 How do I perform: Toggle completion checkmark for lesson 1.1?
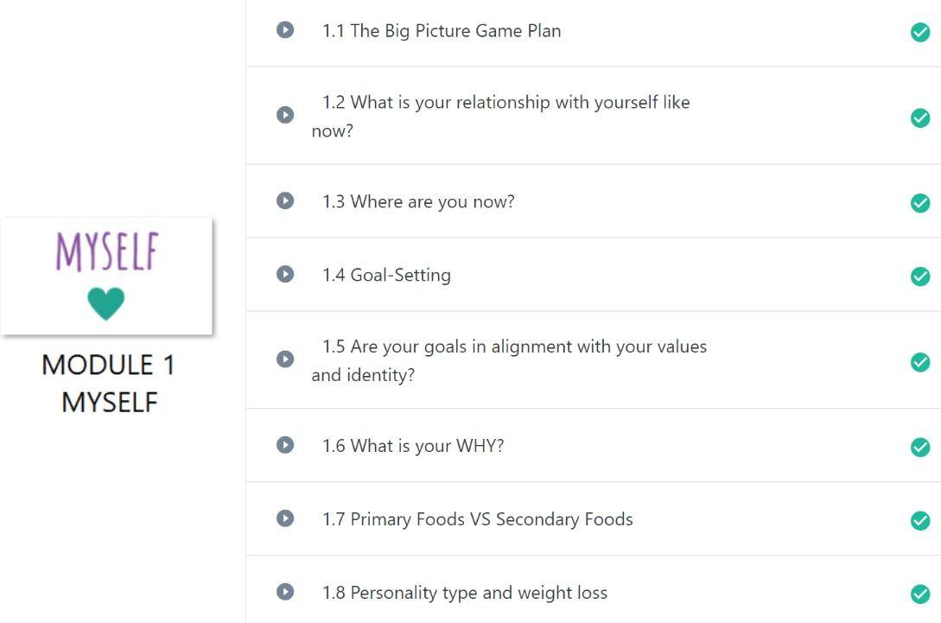(920, 33)
